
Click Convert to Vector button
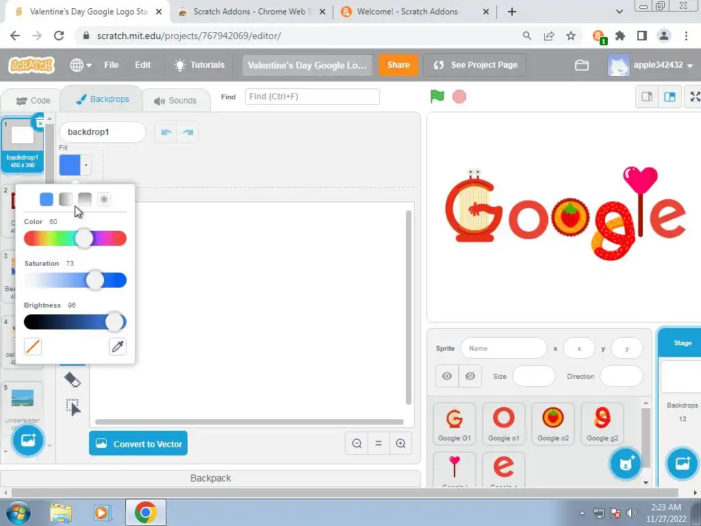138,443
